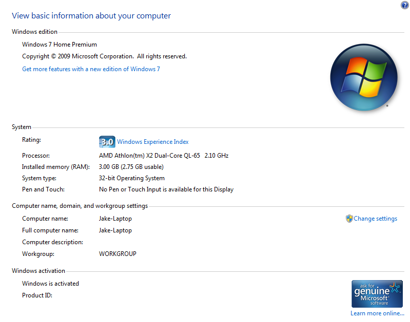Click the WORKGROUP value text
The height and width of the screenshot is (322, 410).
pyautogui.click(x=118, y=254)
